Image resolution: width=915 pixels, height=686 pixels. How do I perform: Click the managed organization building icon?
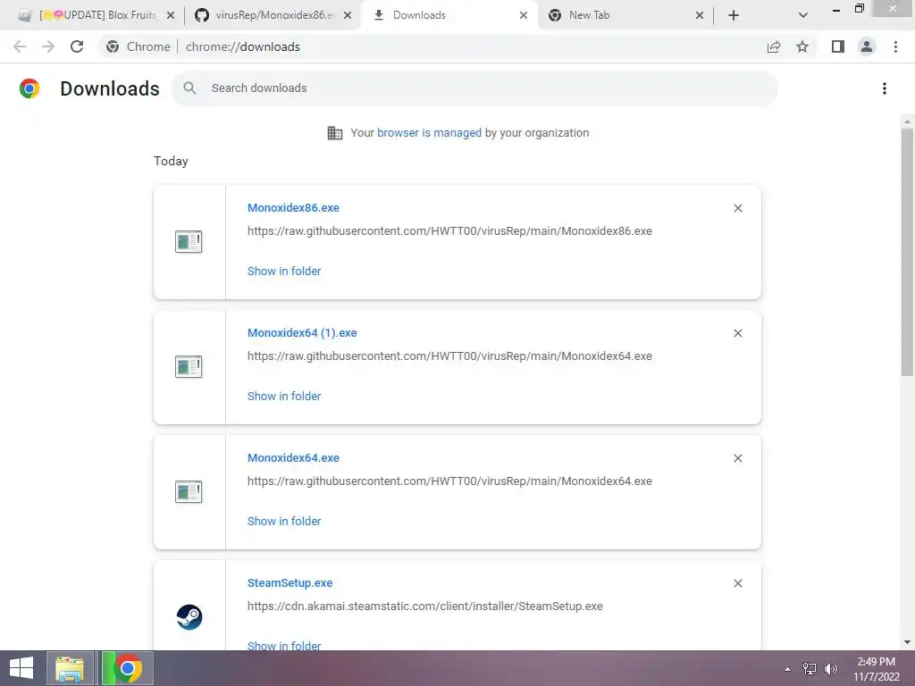point(335,133)
